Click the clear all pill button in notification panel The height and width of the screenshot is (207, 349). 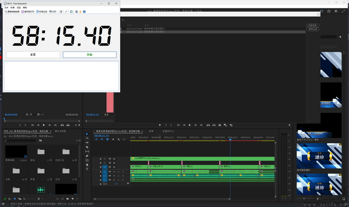(313, 29)
